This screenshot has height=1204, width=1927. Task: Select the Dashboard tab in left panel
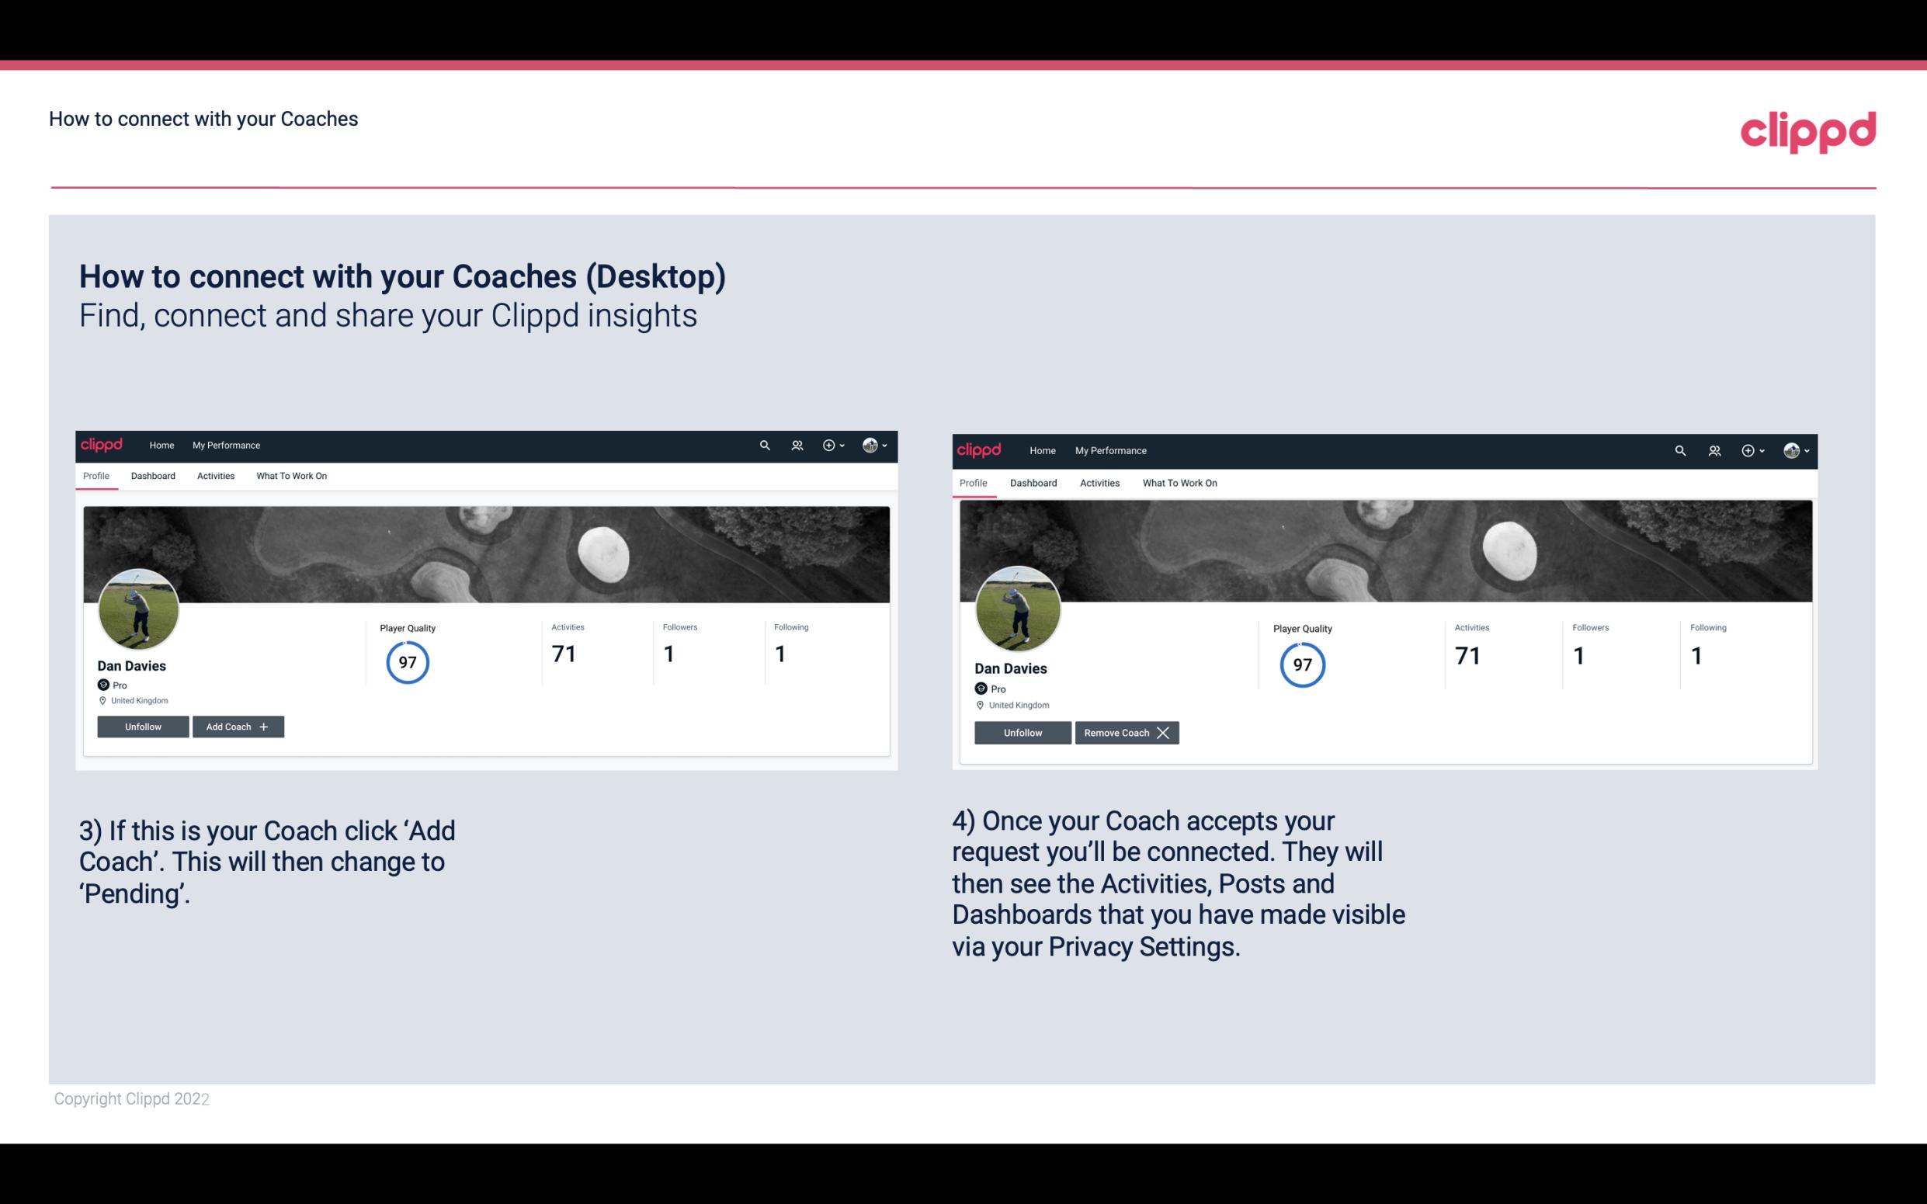pos(153,476)
